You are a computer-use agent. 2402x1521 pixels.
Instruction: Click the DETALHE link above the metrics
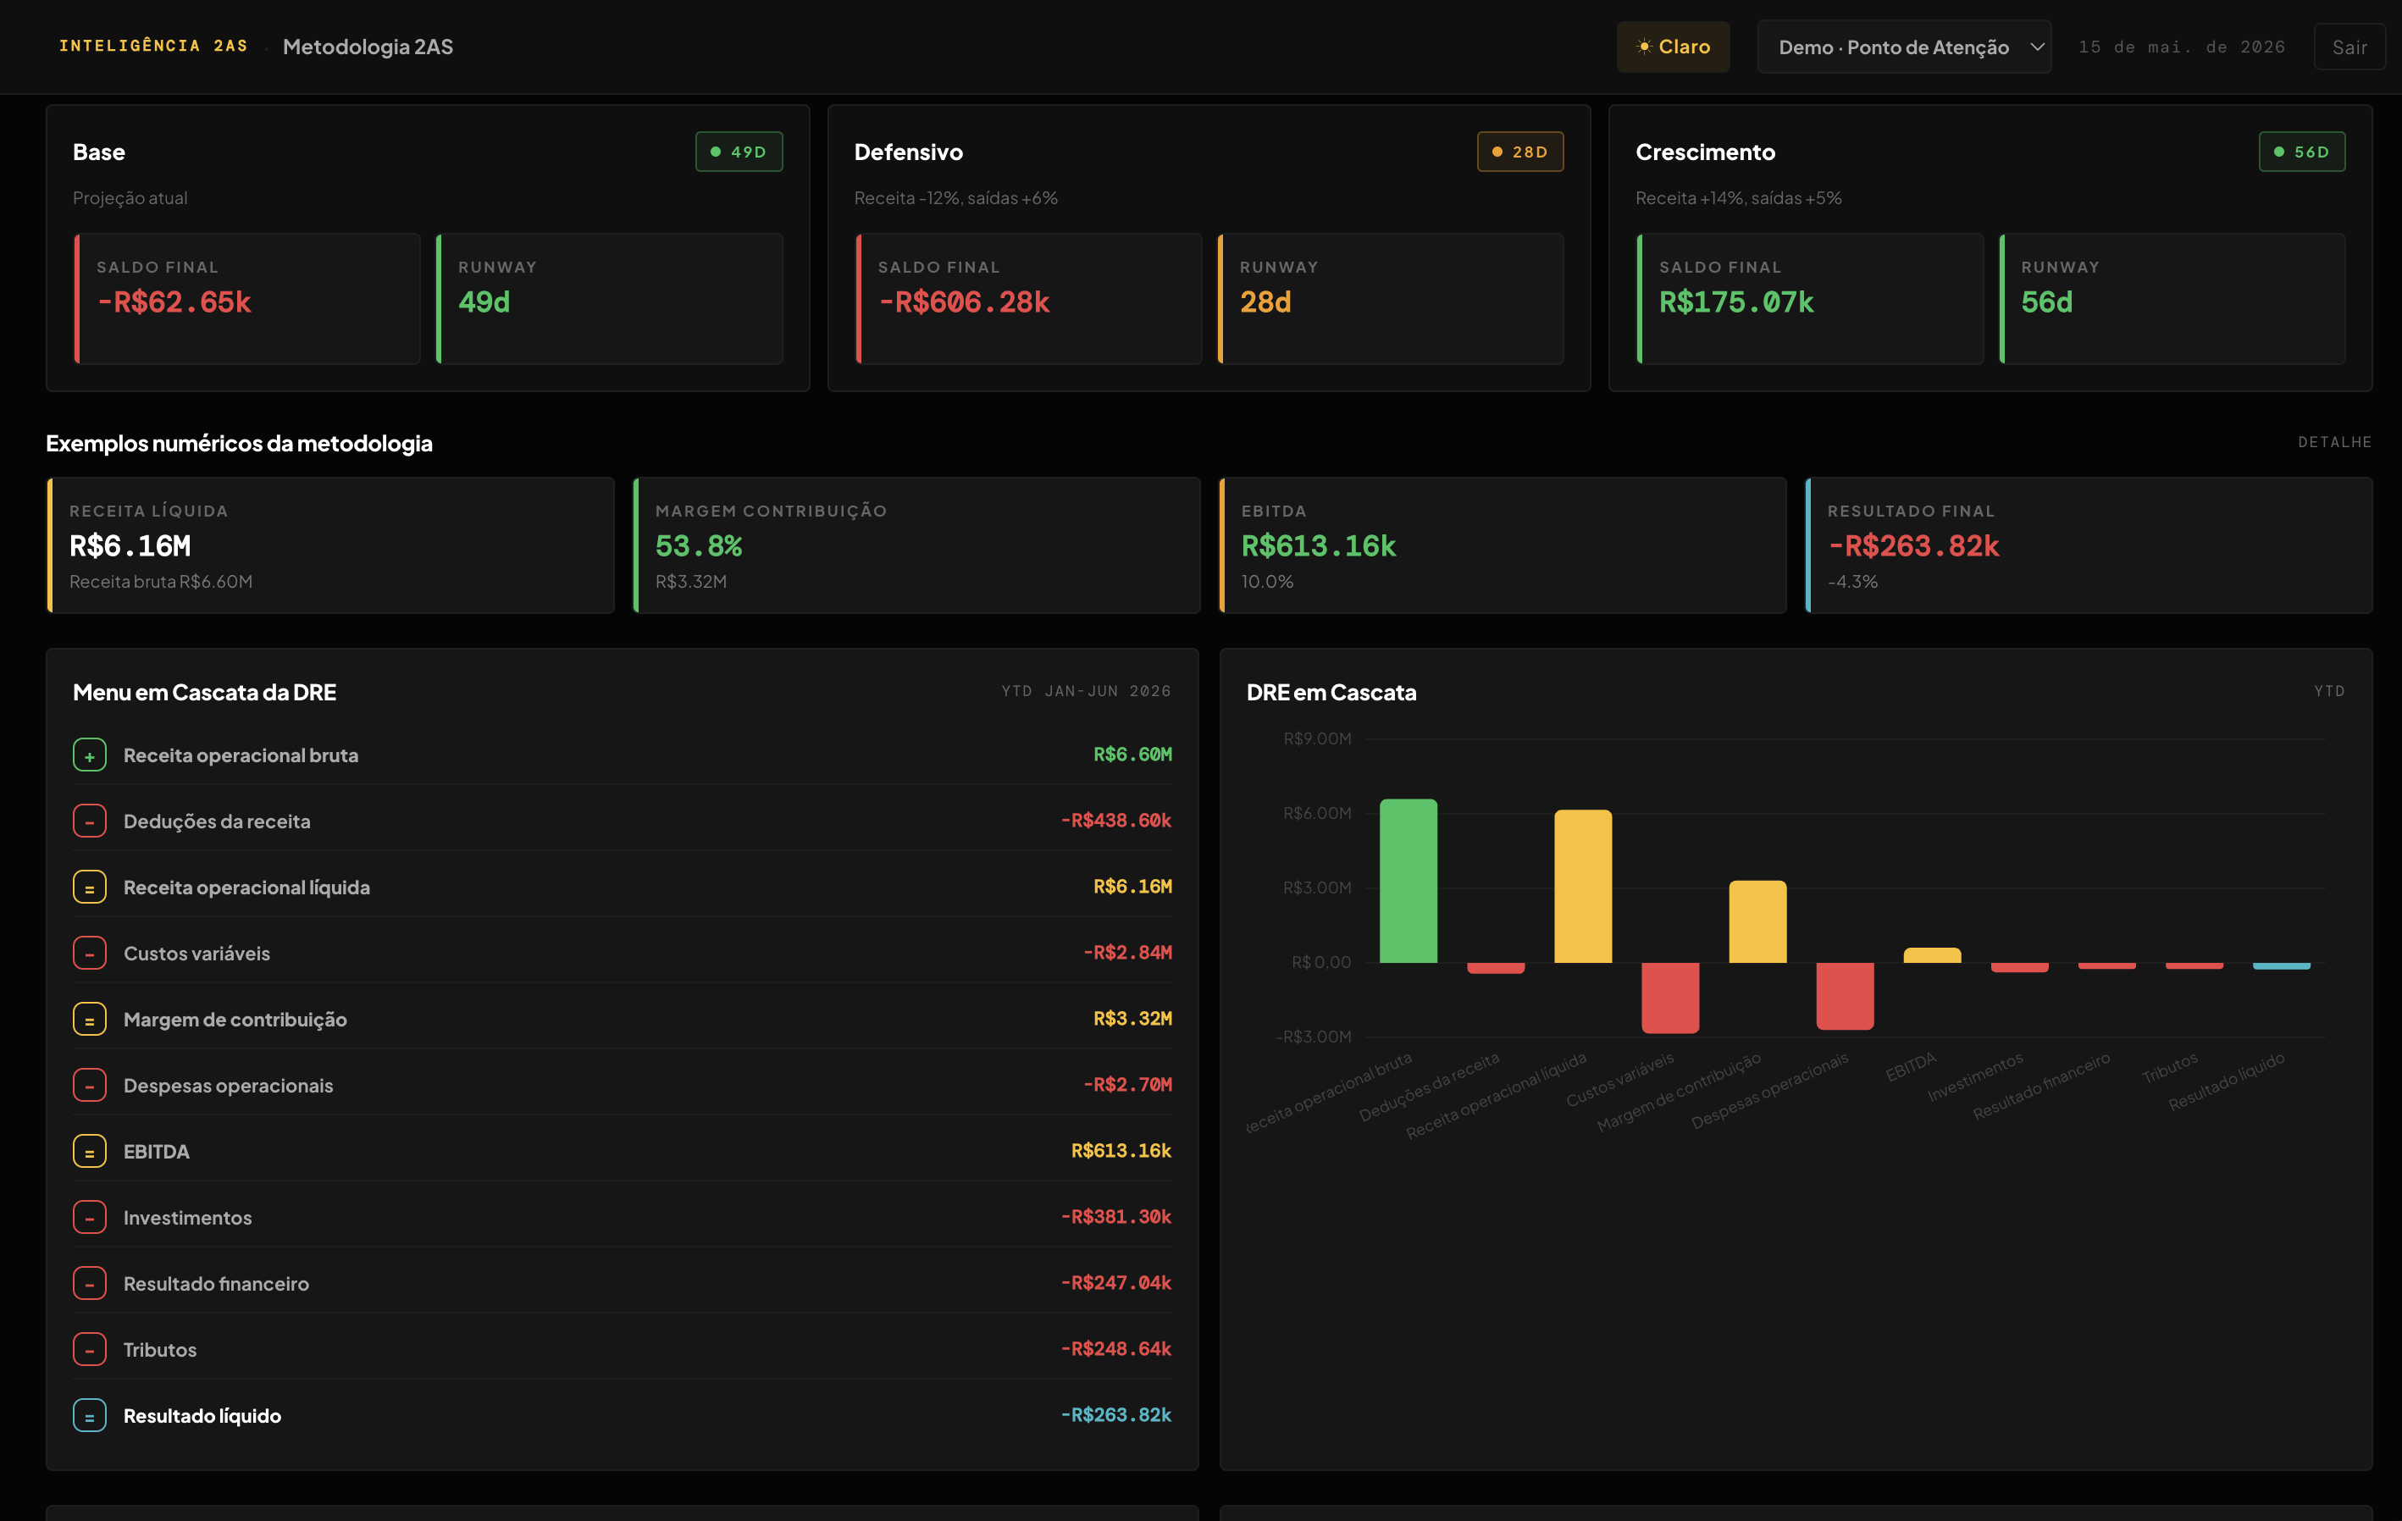tap(2334, 442)
